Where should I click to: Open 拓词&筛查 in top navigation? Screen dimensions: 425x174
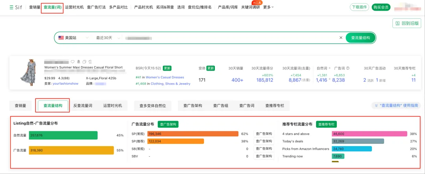click(165, 7)
